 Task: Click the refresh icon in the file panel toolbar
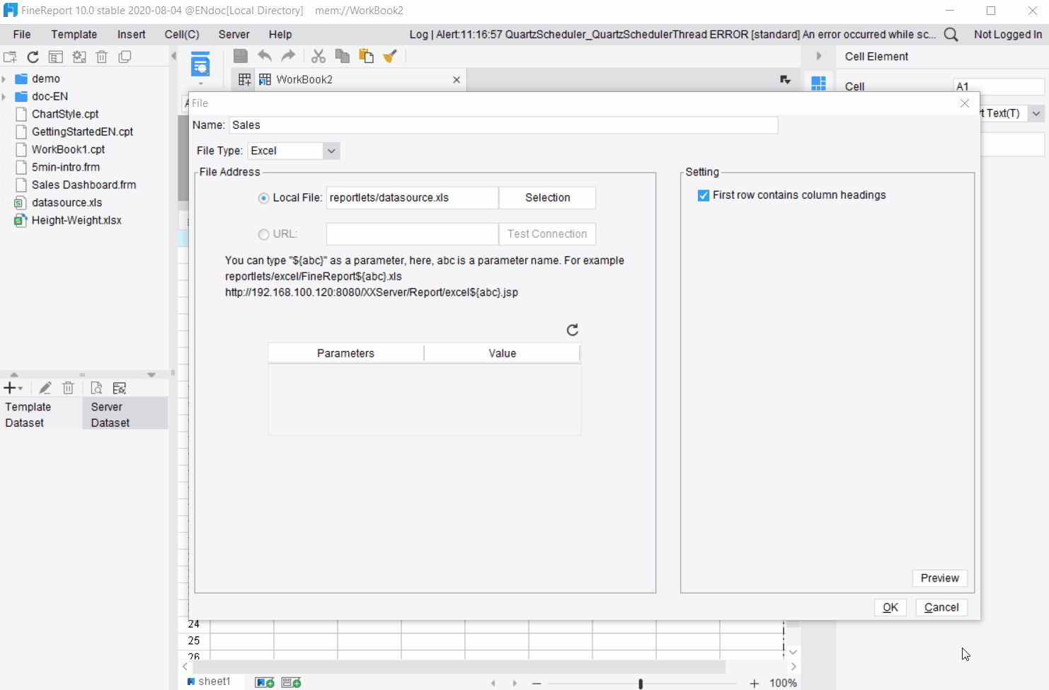tap(33, 57)
